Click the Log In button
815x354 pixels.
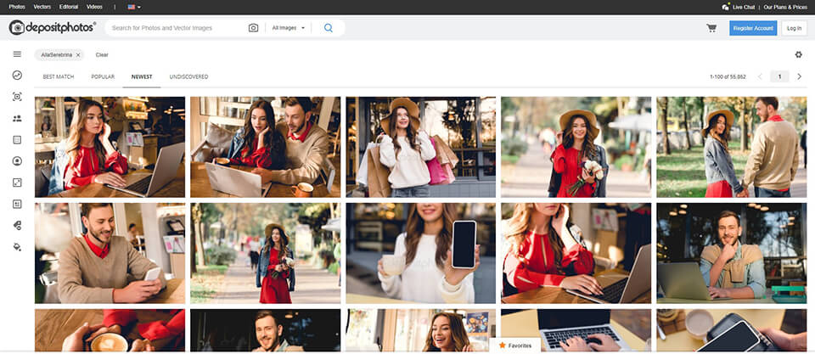(x=794, y=28)
